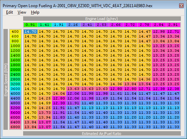
Task: Click the 2000 RPM axis cell
Action: coord(15,70)
